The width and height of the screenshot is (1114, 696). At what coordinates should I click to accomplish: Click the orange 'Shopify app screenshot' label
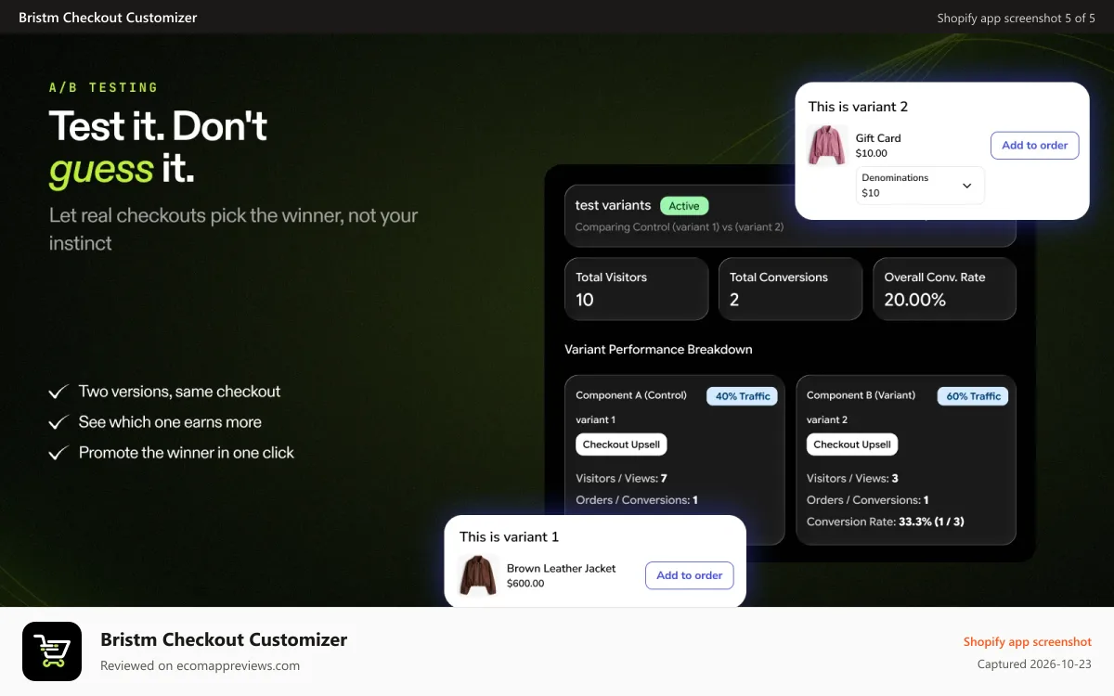pos(1028,642)
